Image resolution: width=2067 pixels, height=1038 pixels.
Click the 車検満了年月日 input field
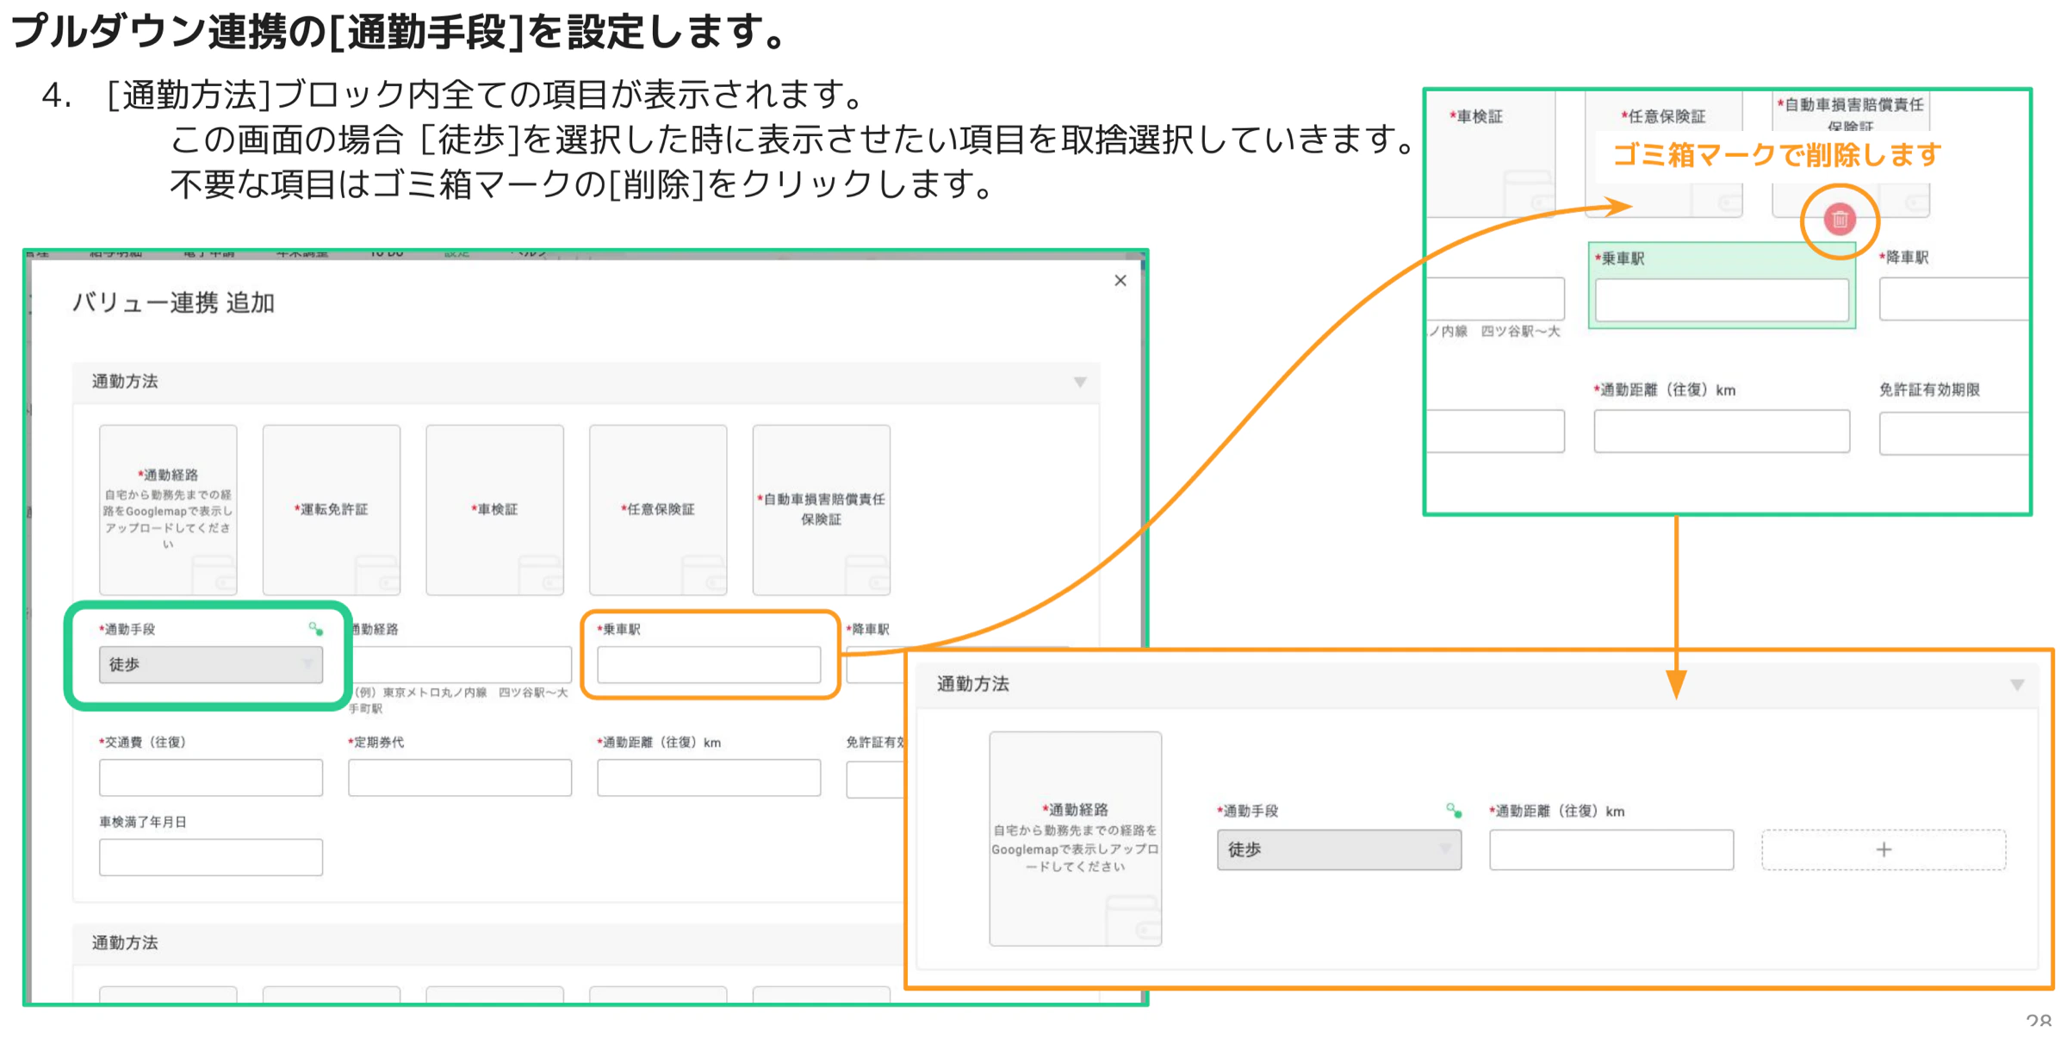coord(211,857)
